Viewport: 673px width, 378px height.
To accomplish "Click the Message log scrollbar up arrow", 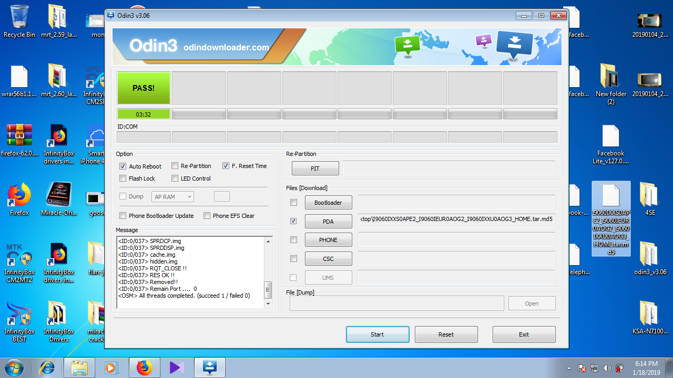I will click(x=268, y=241).
